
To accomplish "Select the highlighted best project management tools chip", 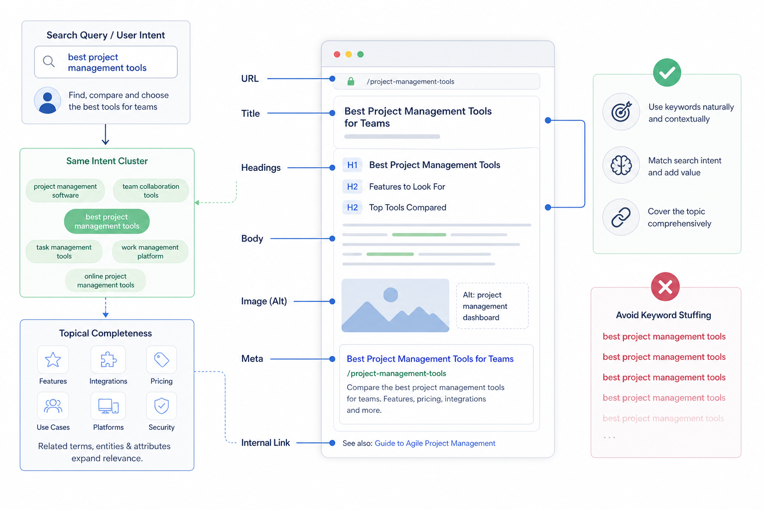I will pos(107,221).
